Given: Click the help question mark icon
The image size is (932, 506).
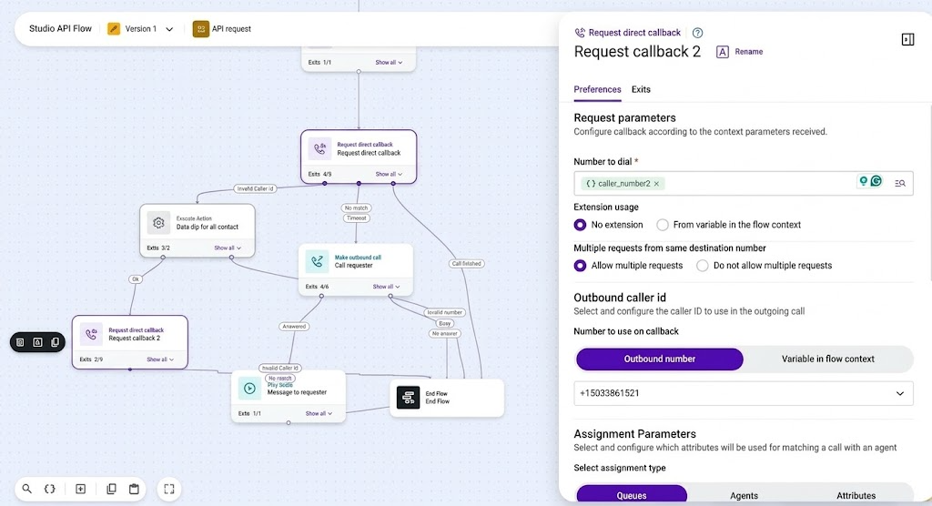Looking at the screenshot, I should click(698, 33).
